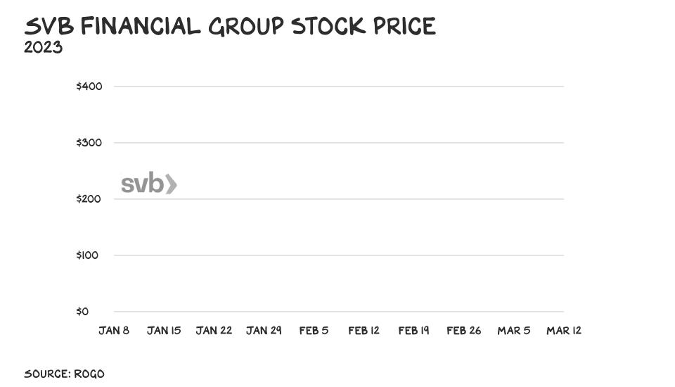Click the $200 y-axis label
Image resolution: width=675 pixels, height=387 pixels.
click(89, 198)
